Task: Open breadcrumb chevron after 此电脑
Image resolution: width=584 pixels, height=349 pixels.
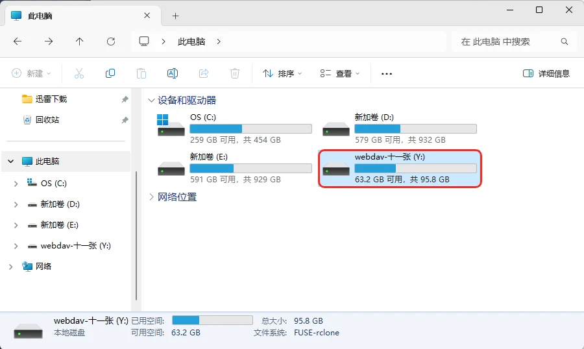Action: [219, 42]
